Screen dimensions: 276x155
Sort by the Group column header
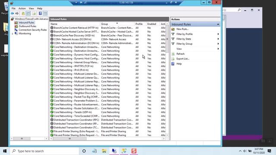click(117, 24)
